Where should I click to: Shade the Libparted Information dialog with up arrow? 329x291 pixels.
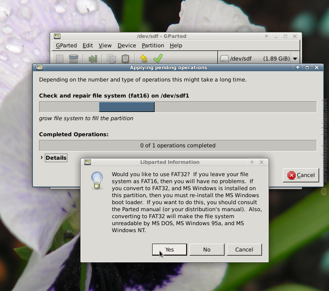point(252,162)
